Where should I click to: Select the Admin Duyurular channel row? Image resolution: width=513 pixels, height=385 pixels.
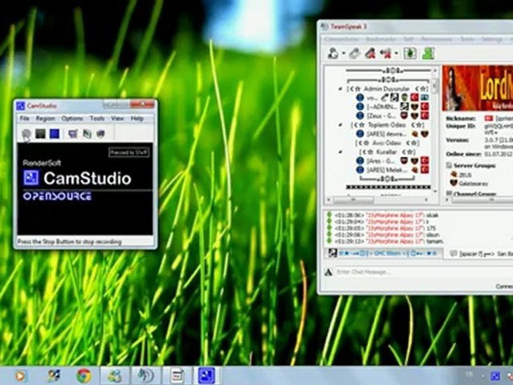click(388, 89)
